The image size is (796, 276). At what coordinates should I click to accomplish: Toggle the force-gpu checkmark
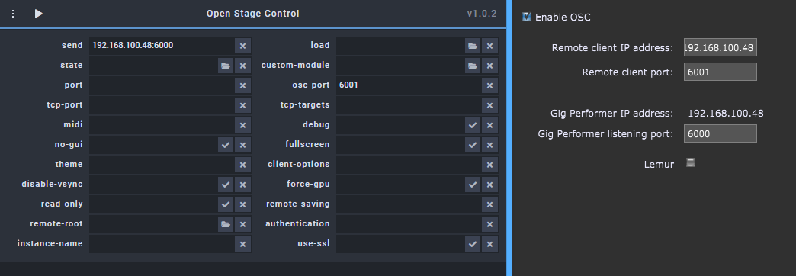coord(473,185)
